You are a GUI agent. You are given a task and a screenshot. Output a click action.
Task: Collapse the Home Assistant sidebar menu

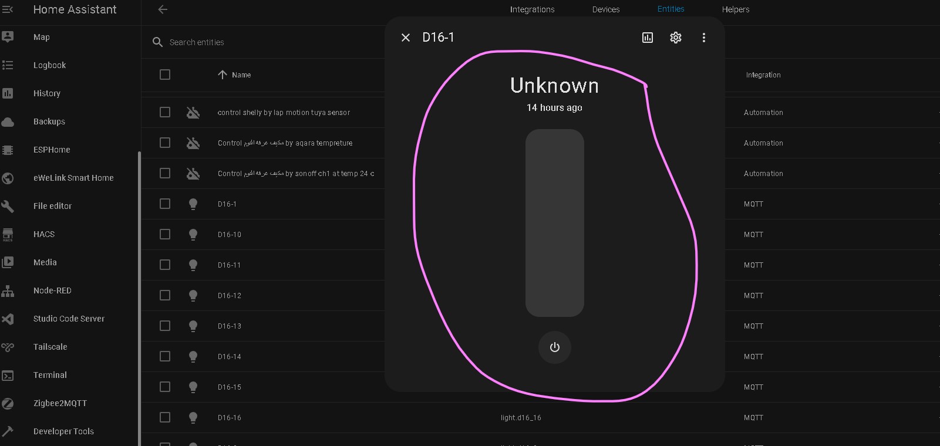pyautogui.click(x=8, y=9)
